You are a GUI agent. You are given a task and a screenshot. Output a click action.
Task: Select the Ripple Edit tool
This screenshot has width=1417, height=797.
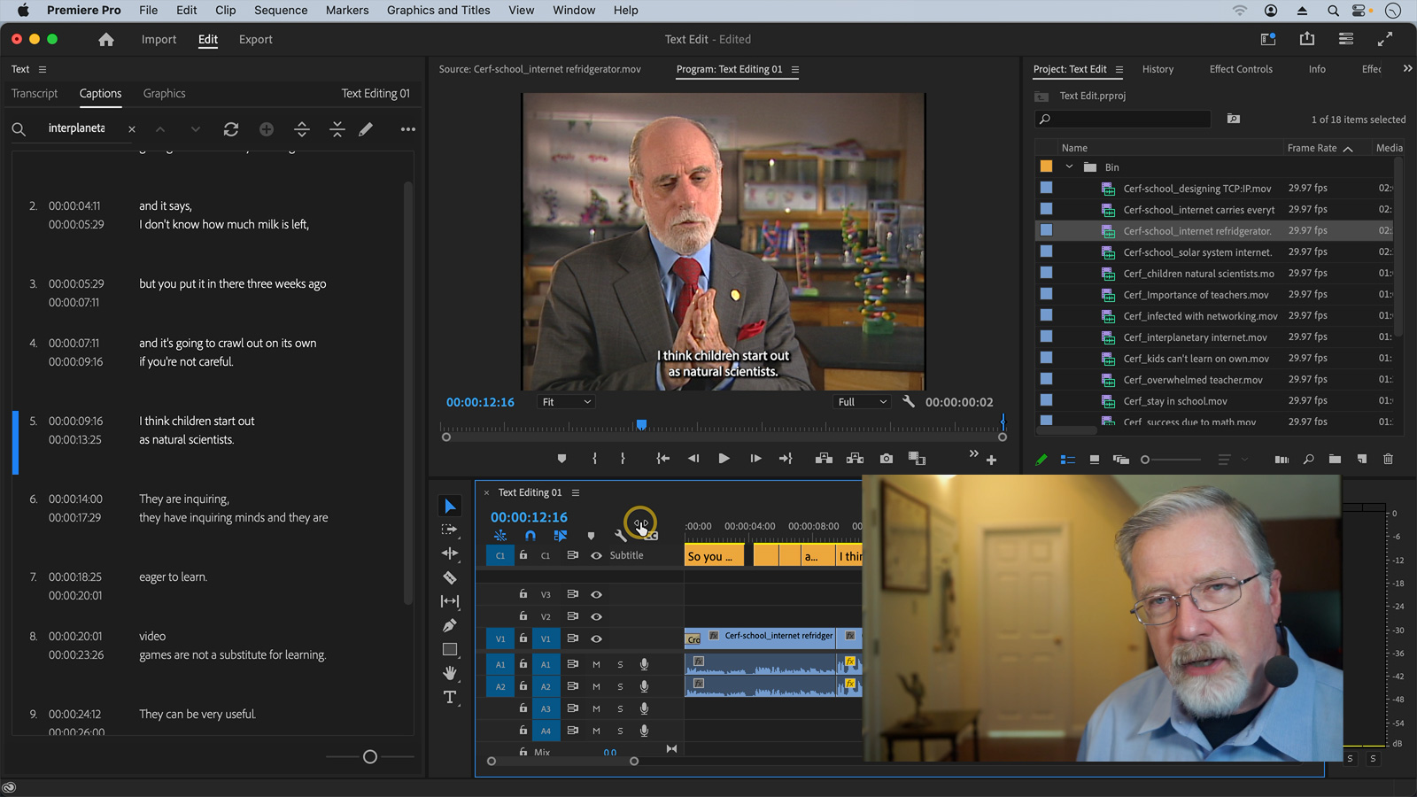click(450, 553)
